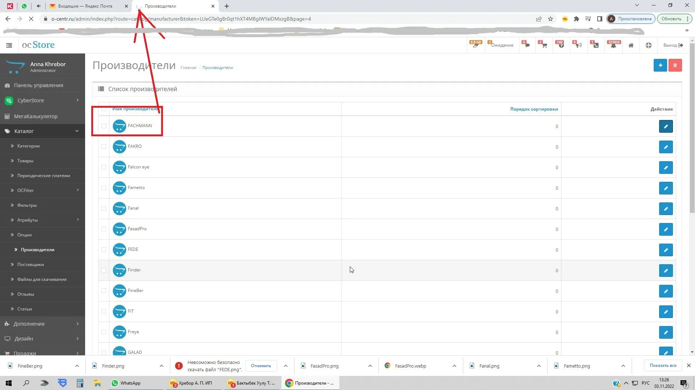Switch to the Яндекс Почта browser tab
This screenshot has width=695, height=390.
89,6
